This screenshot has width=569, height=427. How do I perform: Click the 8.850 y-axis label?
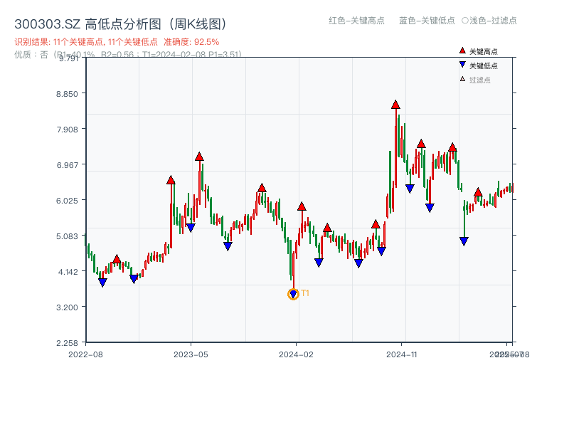click(x=67, y=94)
